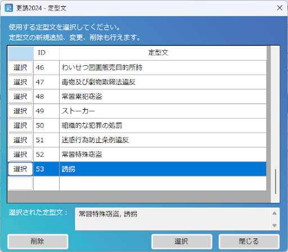Click the 選択された定型文 text box
This screenshot has height=252, width=288.
[173, 219]
